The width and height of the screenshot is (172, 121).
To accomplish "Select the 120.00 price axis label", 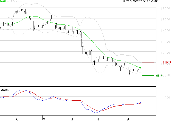I will pyautogui.click(x=165, y=53).
